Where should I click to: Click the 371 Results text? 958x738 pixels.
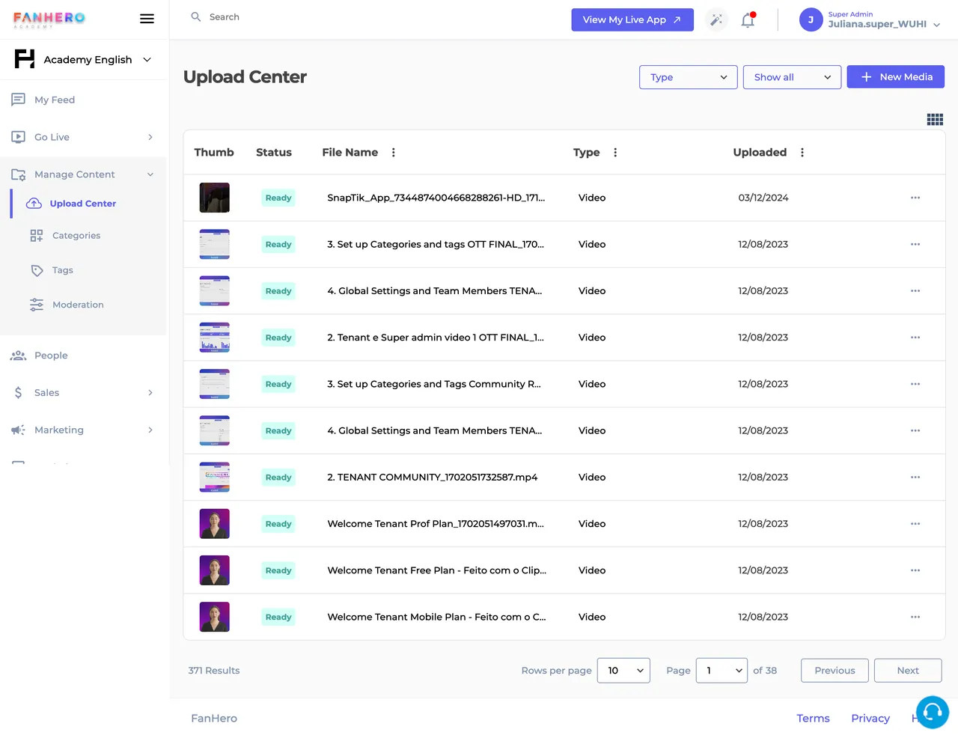click(214, 671)
